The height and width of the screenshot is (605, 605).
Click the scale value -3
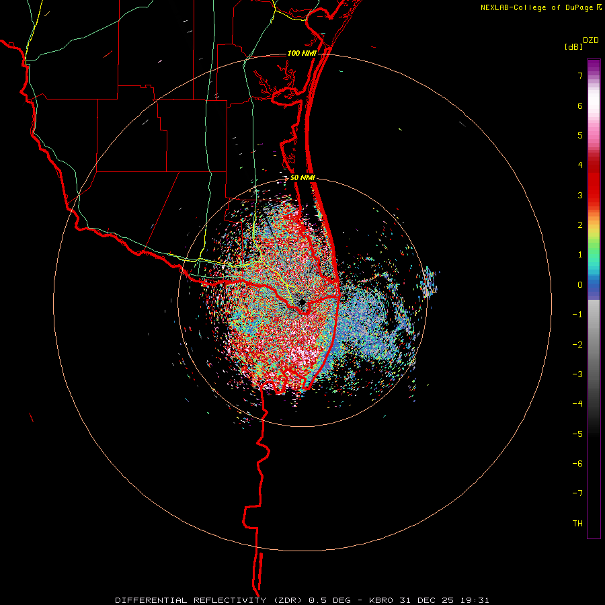click(x=577, y=374)
